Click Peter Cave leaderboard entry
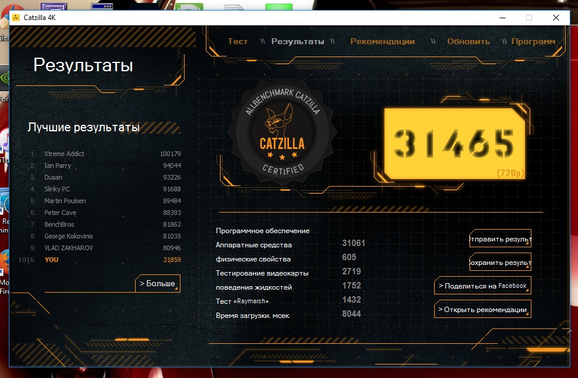 [x=106, y=213]
